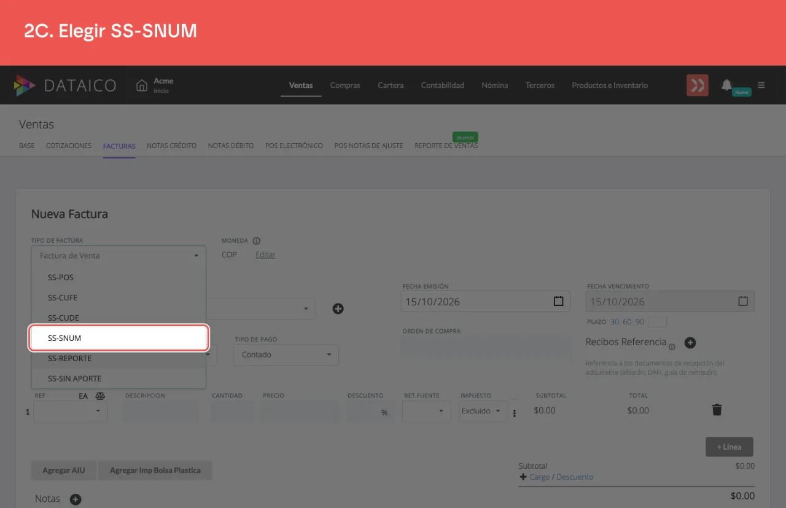Click the plus icon beside customer dropdown
This screenshot has height=508, width=786.
(338, 308)
